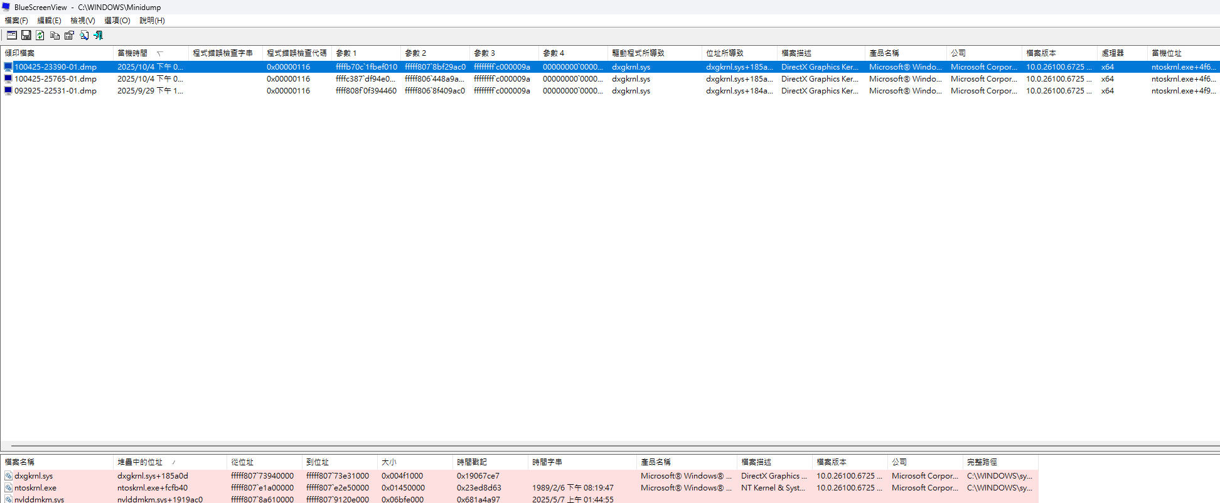Sort by the 處理器 column header
The width and height of the screenshot is (1220, 503).
pyautogui.click(x=1122, y=53)
